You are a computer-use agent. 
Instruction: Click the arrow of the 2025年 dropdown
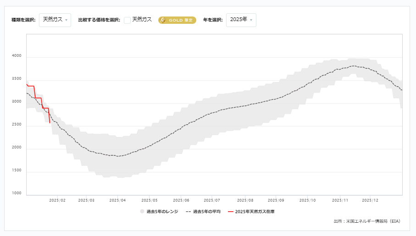[x=251, y=20]
